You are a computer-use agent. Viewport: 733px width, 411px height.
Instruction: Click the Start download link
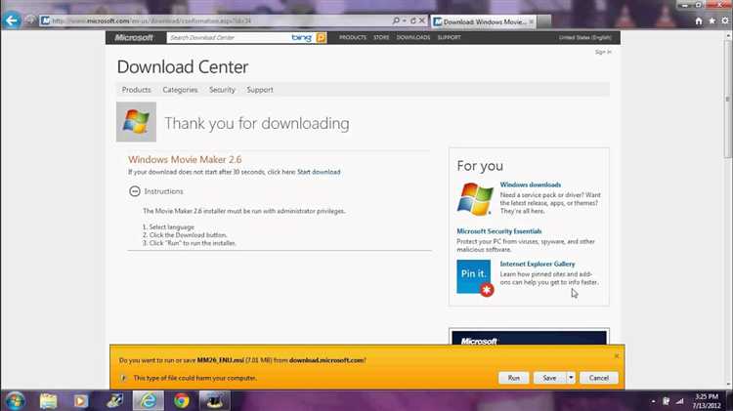[x=319, y=172]
